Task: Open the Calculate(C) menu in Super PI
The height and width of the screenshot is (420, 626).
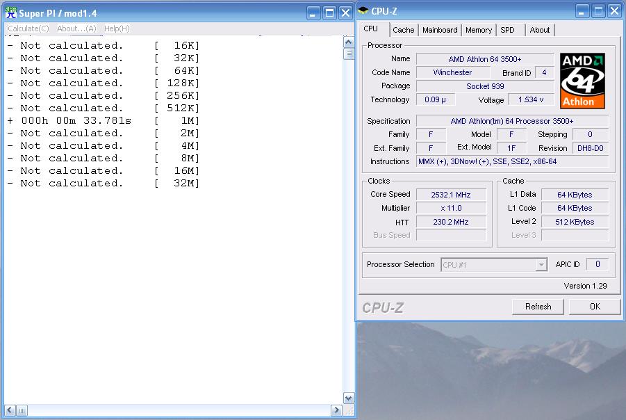Action: click(28, 29)
